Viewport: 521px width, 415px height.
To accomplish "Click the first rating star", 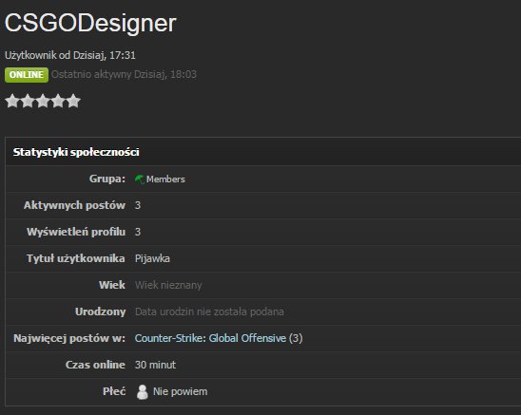I will 12,101.
